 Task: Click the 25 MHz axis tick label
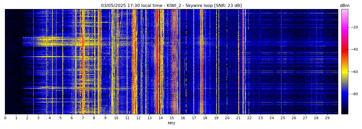(x=283, y=118)
